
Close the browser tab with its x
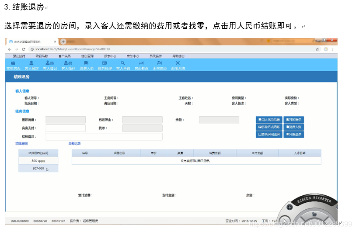55,42
